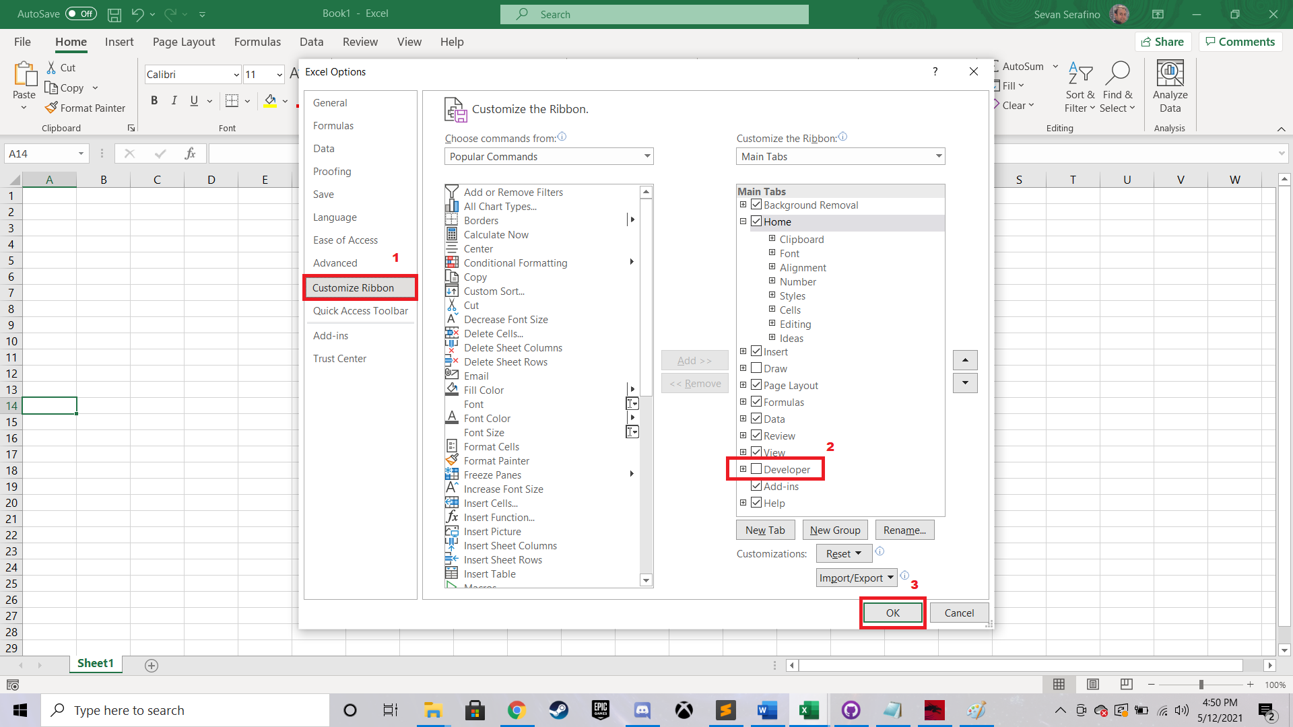The height and width of the screenshot is (727, 1293).
Task: Click the zoom in plus button
Action: [1250, 685]
